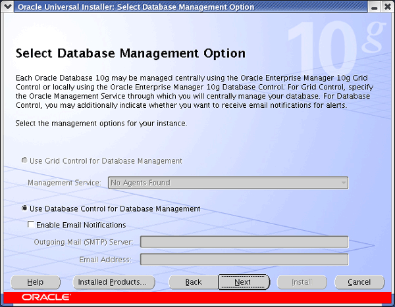Image resolution: width=395 pixels, height=307 pixels.
Task: Click the Select Database Management Option heading
Action: click(130, 53)
